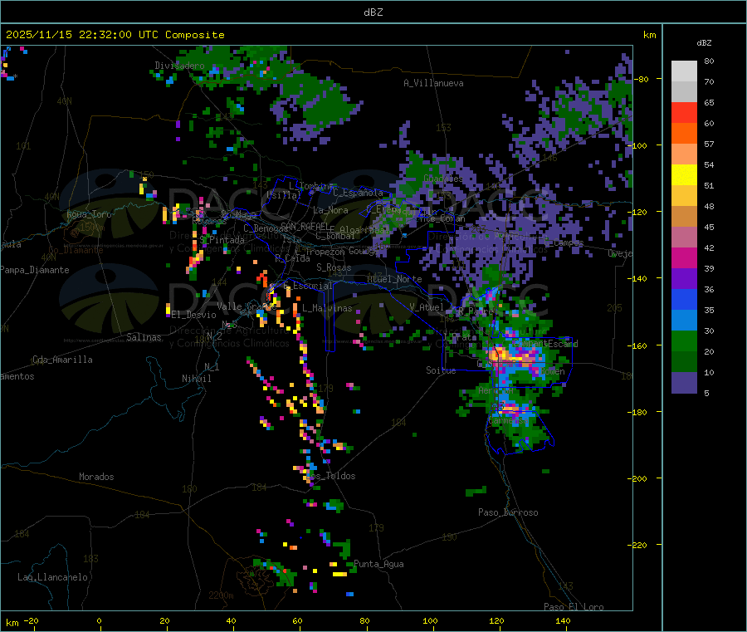This screenshot has width=747, height=632.
Task: Click the 140 km horizontal axis tick
Action: click(563, 621)
